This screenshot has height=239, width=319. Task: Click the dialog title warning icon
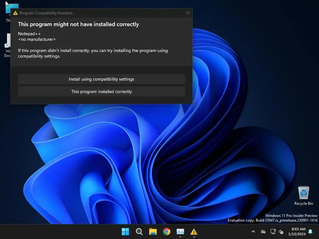click(16, 13)
